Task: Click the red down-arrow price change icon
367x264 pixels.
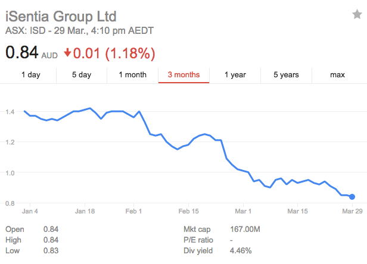Action: pos(67,52)
